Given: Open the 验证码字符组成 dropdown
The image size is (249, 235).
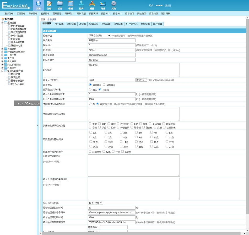Looking at the screenshot, I should pos(96,203).
